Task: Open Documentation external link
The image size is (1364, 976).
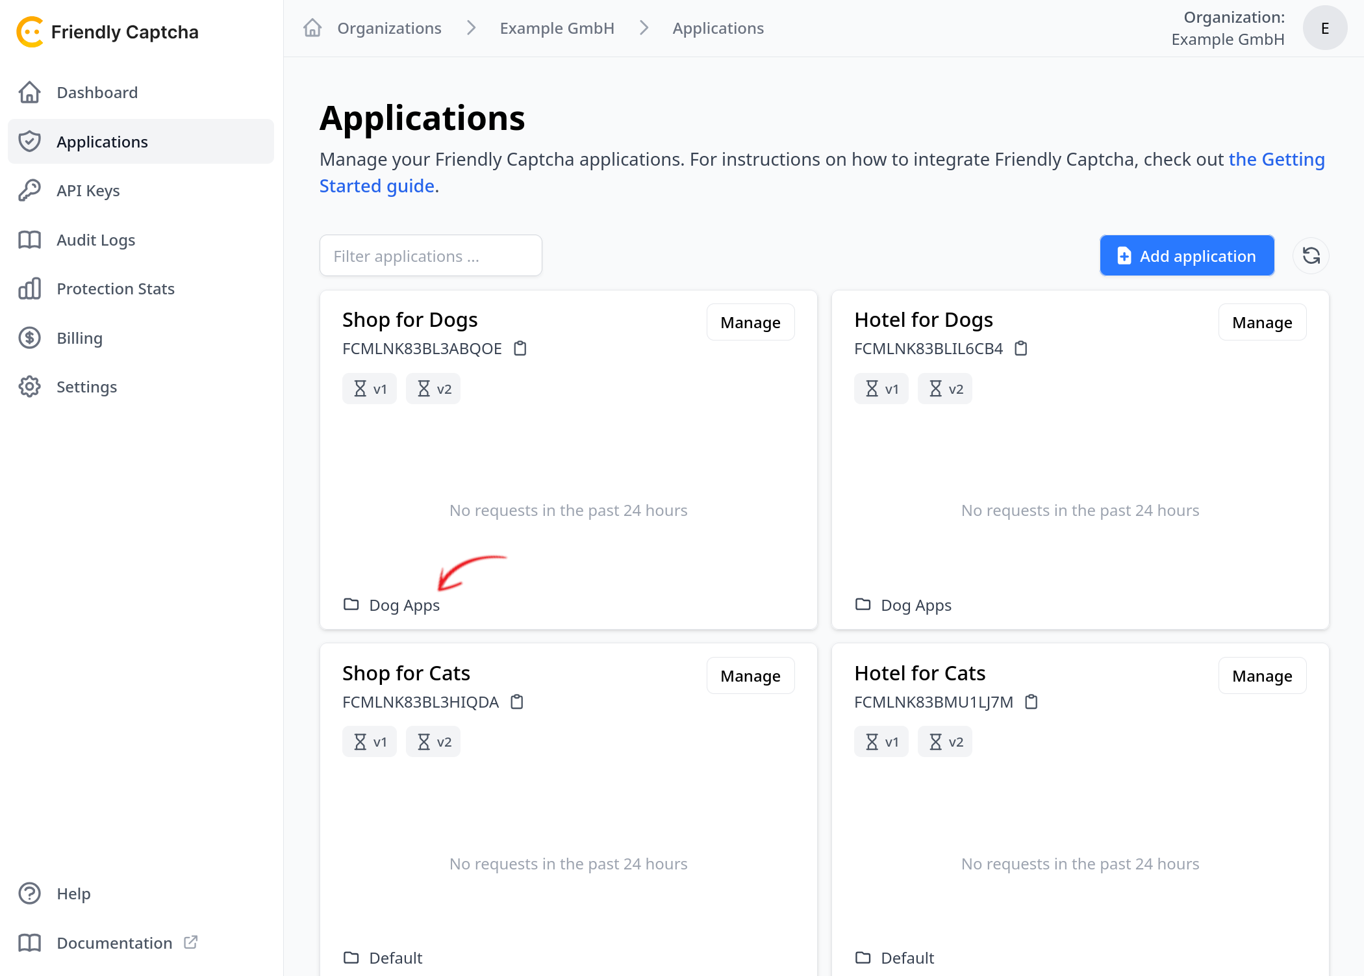Action: coord(141,943)
